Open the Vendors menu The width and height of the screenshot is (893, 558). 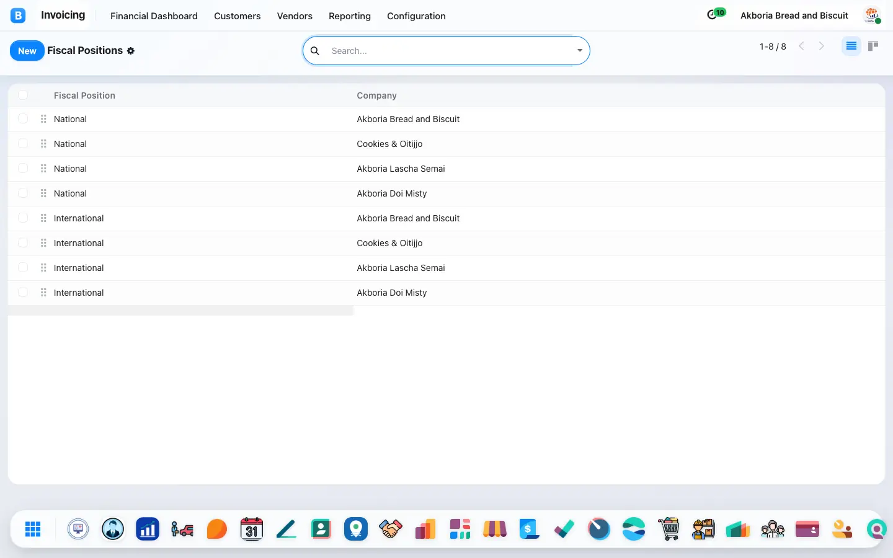point(295,16)
